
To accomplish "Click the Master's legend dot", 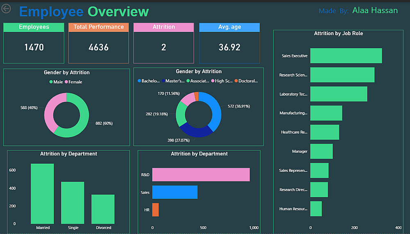I will click(x=163, y=81).
